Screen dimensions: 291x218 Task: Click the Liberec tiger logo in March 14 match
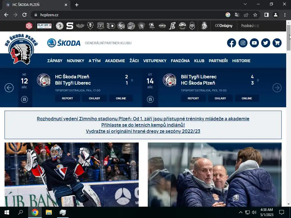[170, 80]
